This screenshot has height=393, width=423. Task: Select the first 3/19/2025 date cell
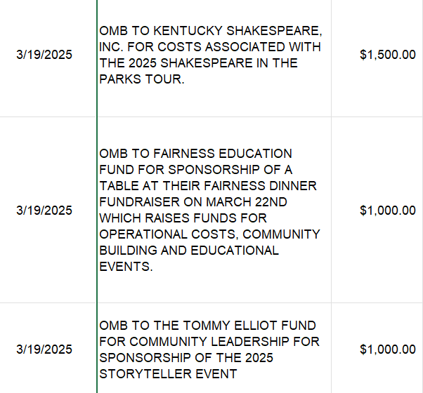[x=44, y=55]
